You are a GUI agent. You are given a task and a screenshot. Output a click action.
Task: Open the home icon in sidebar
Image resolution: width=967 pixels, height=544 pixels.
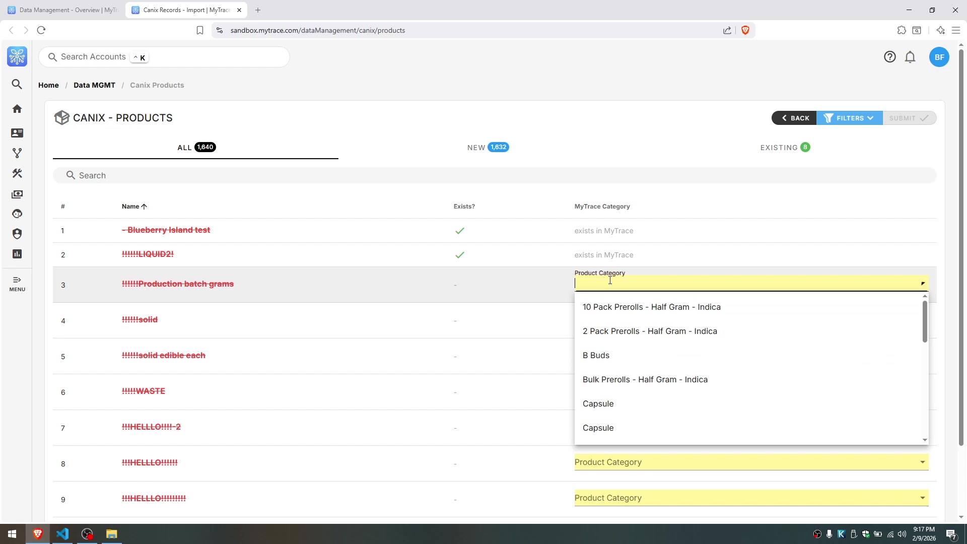[x=17, y=109]
